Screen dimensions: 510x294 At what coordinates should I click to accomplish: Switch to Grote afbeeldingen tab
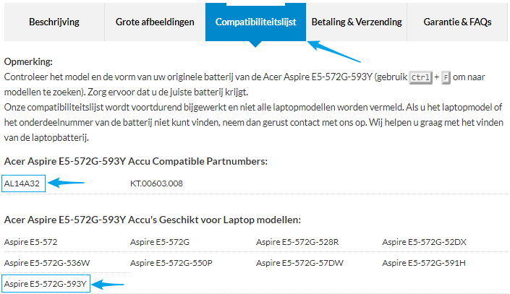[x=155, y=22]
